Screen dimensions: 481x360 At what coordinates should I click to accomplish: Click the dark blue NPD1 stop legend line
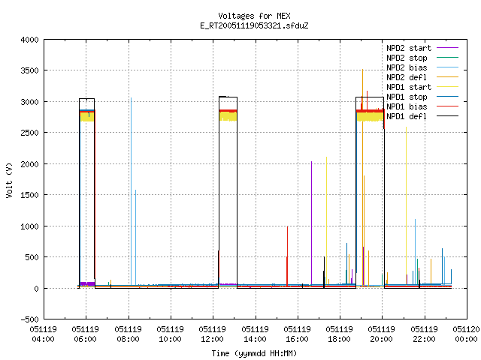[448, 97]
